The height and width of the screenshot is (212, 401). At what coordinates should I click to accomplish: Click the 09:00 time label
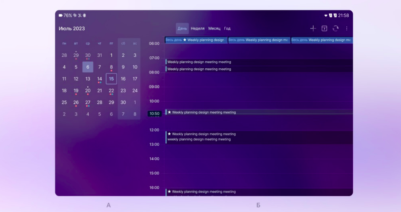click(x=154, y=87)
